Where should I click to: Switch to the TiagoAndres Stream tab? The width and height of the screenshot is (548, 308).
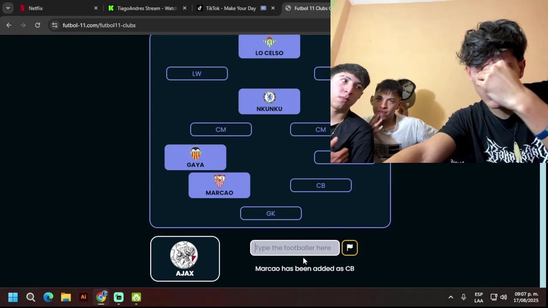pyautogui.click(x=147, y=8)
